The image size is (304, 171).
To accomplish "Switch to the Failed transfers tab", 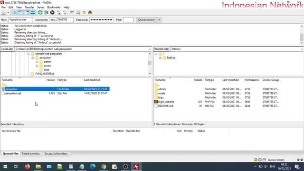I will [x=31, y=153].
